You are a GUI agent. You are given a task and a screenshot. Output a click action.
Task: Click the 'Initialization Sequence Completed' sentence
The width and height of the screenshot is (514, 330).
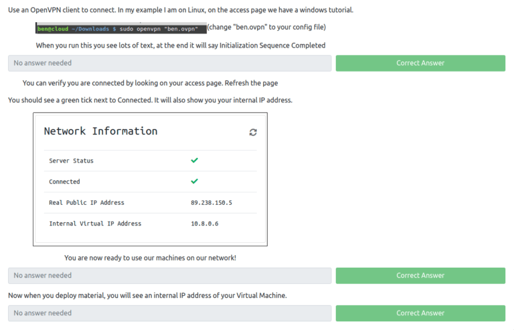point(181,46)
